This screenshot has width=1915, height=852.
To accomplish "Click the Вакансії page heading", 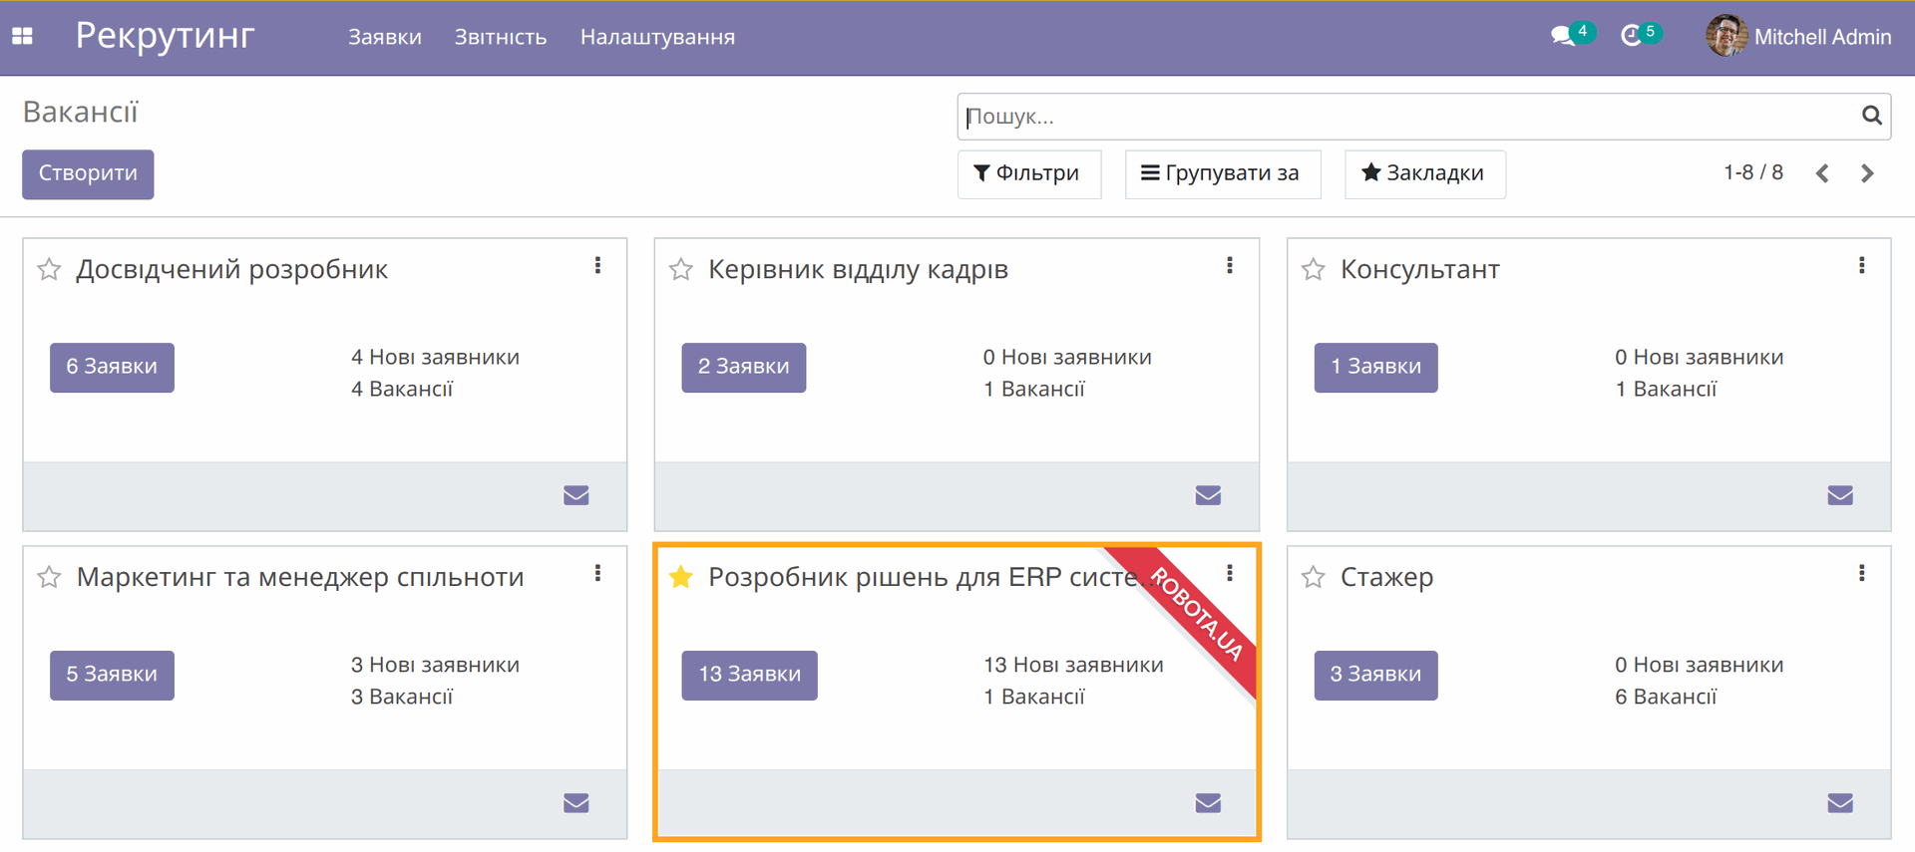I will [81, 113].
